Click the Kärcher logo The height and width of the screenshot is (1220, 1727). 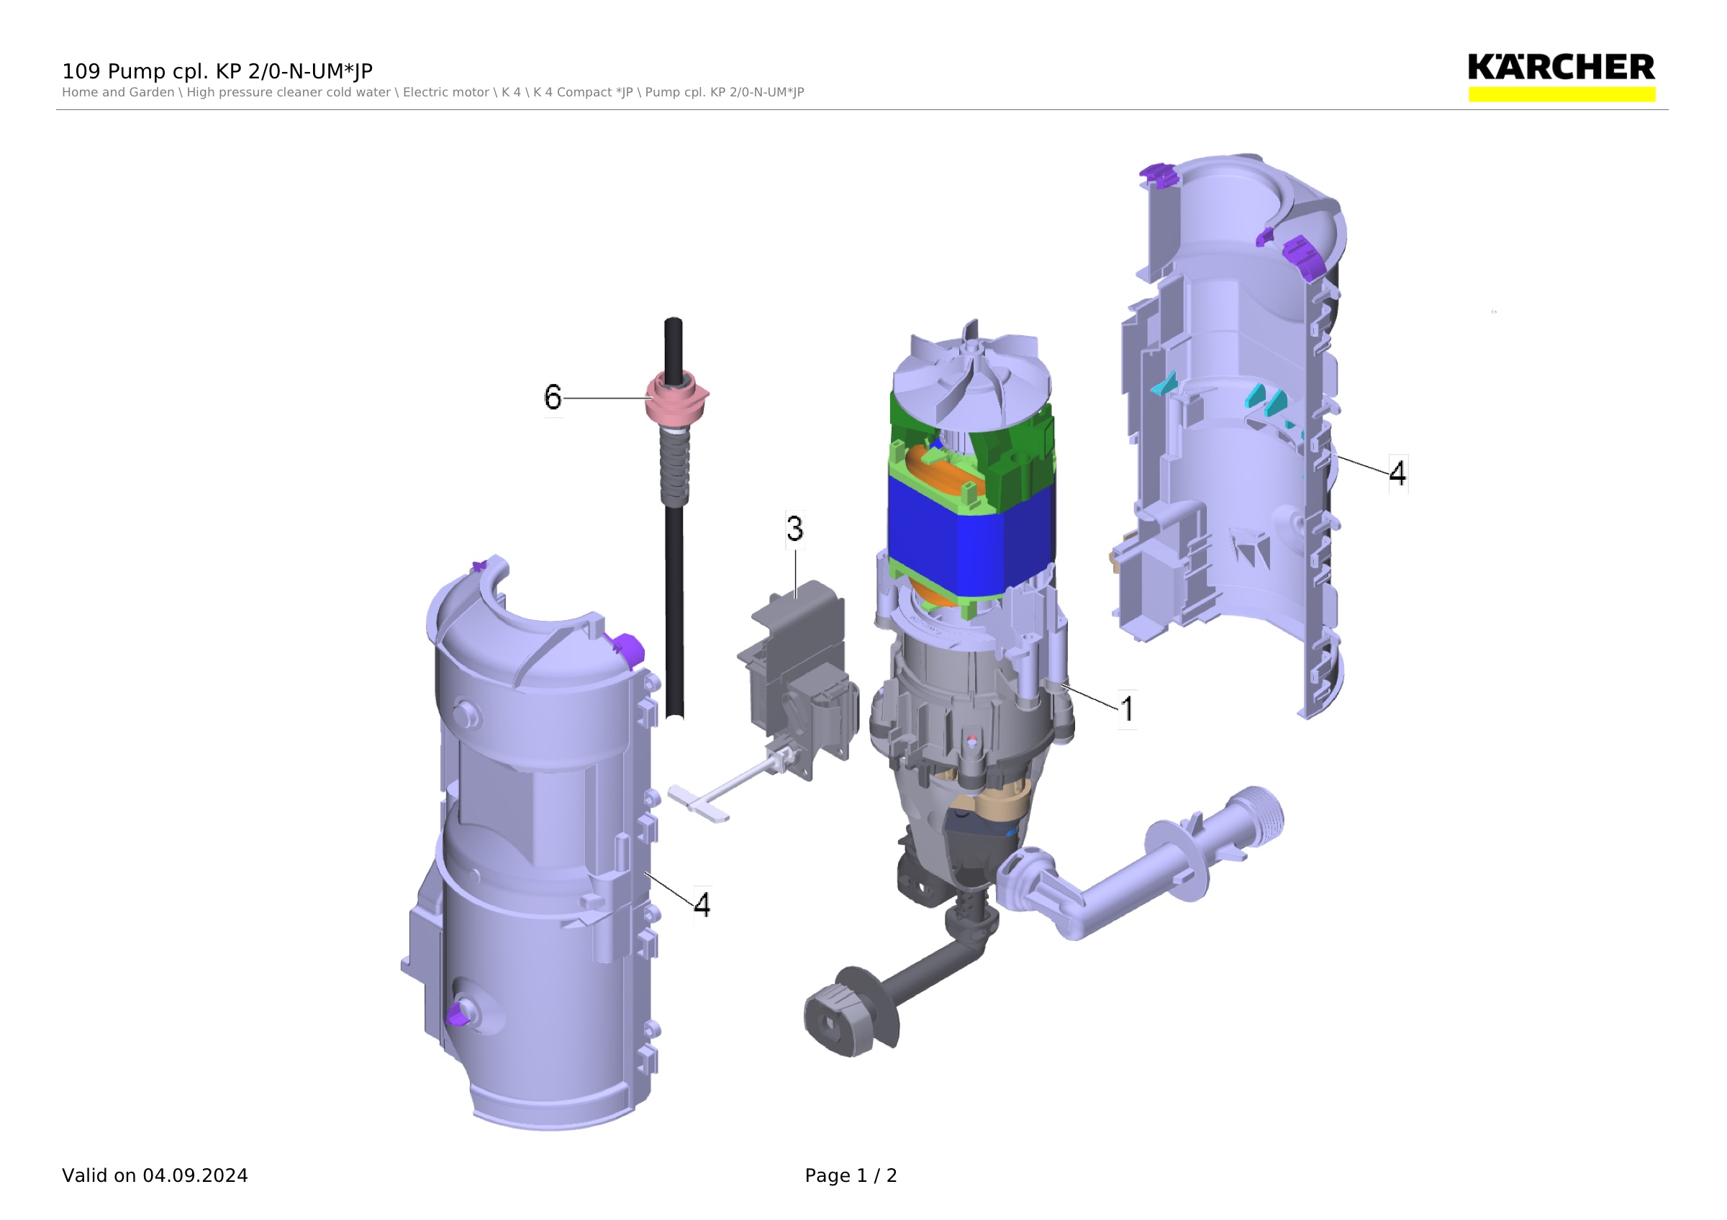(x=1561, y=77)
